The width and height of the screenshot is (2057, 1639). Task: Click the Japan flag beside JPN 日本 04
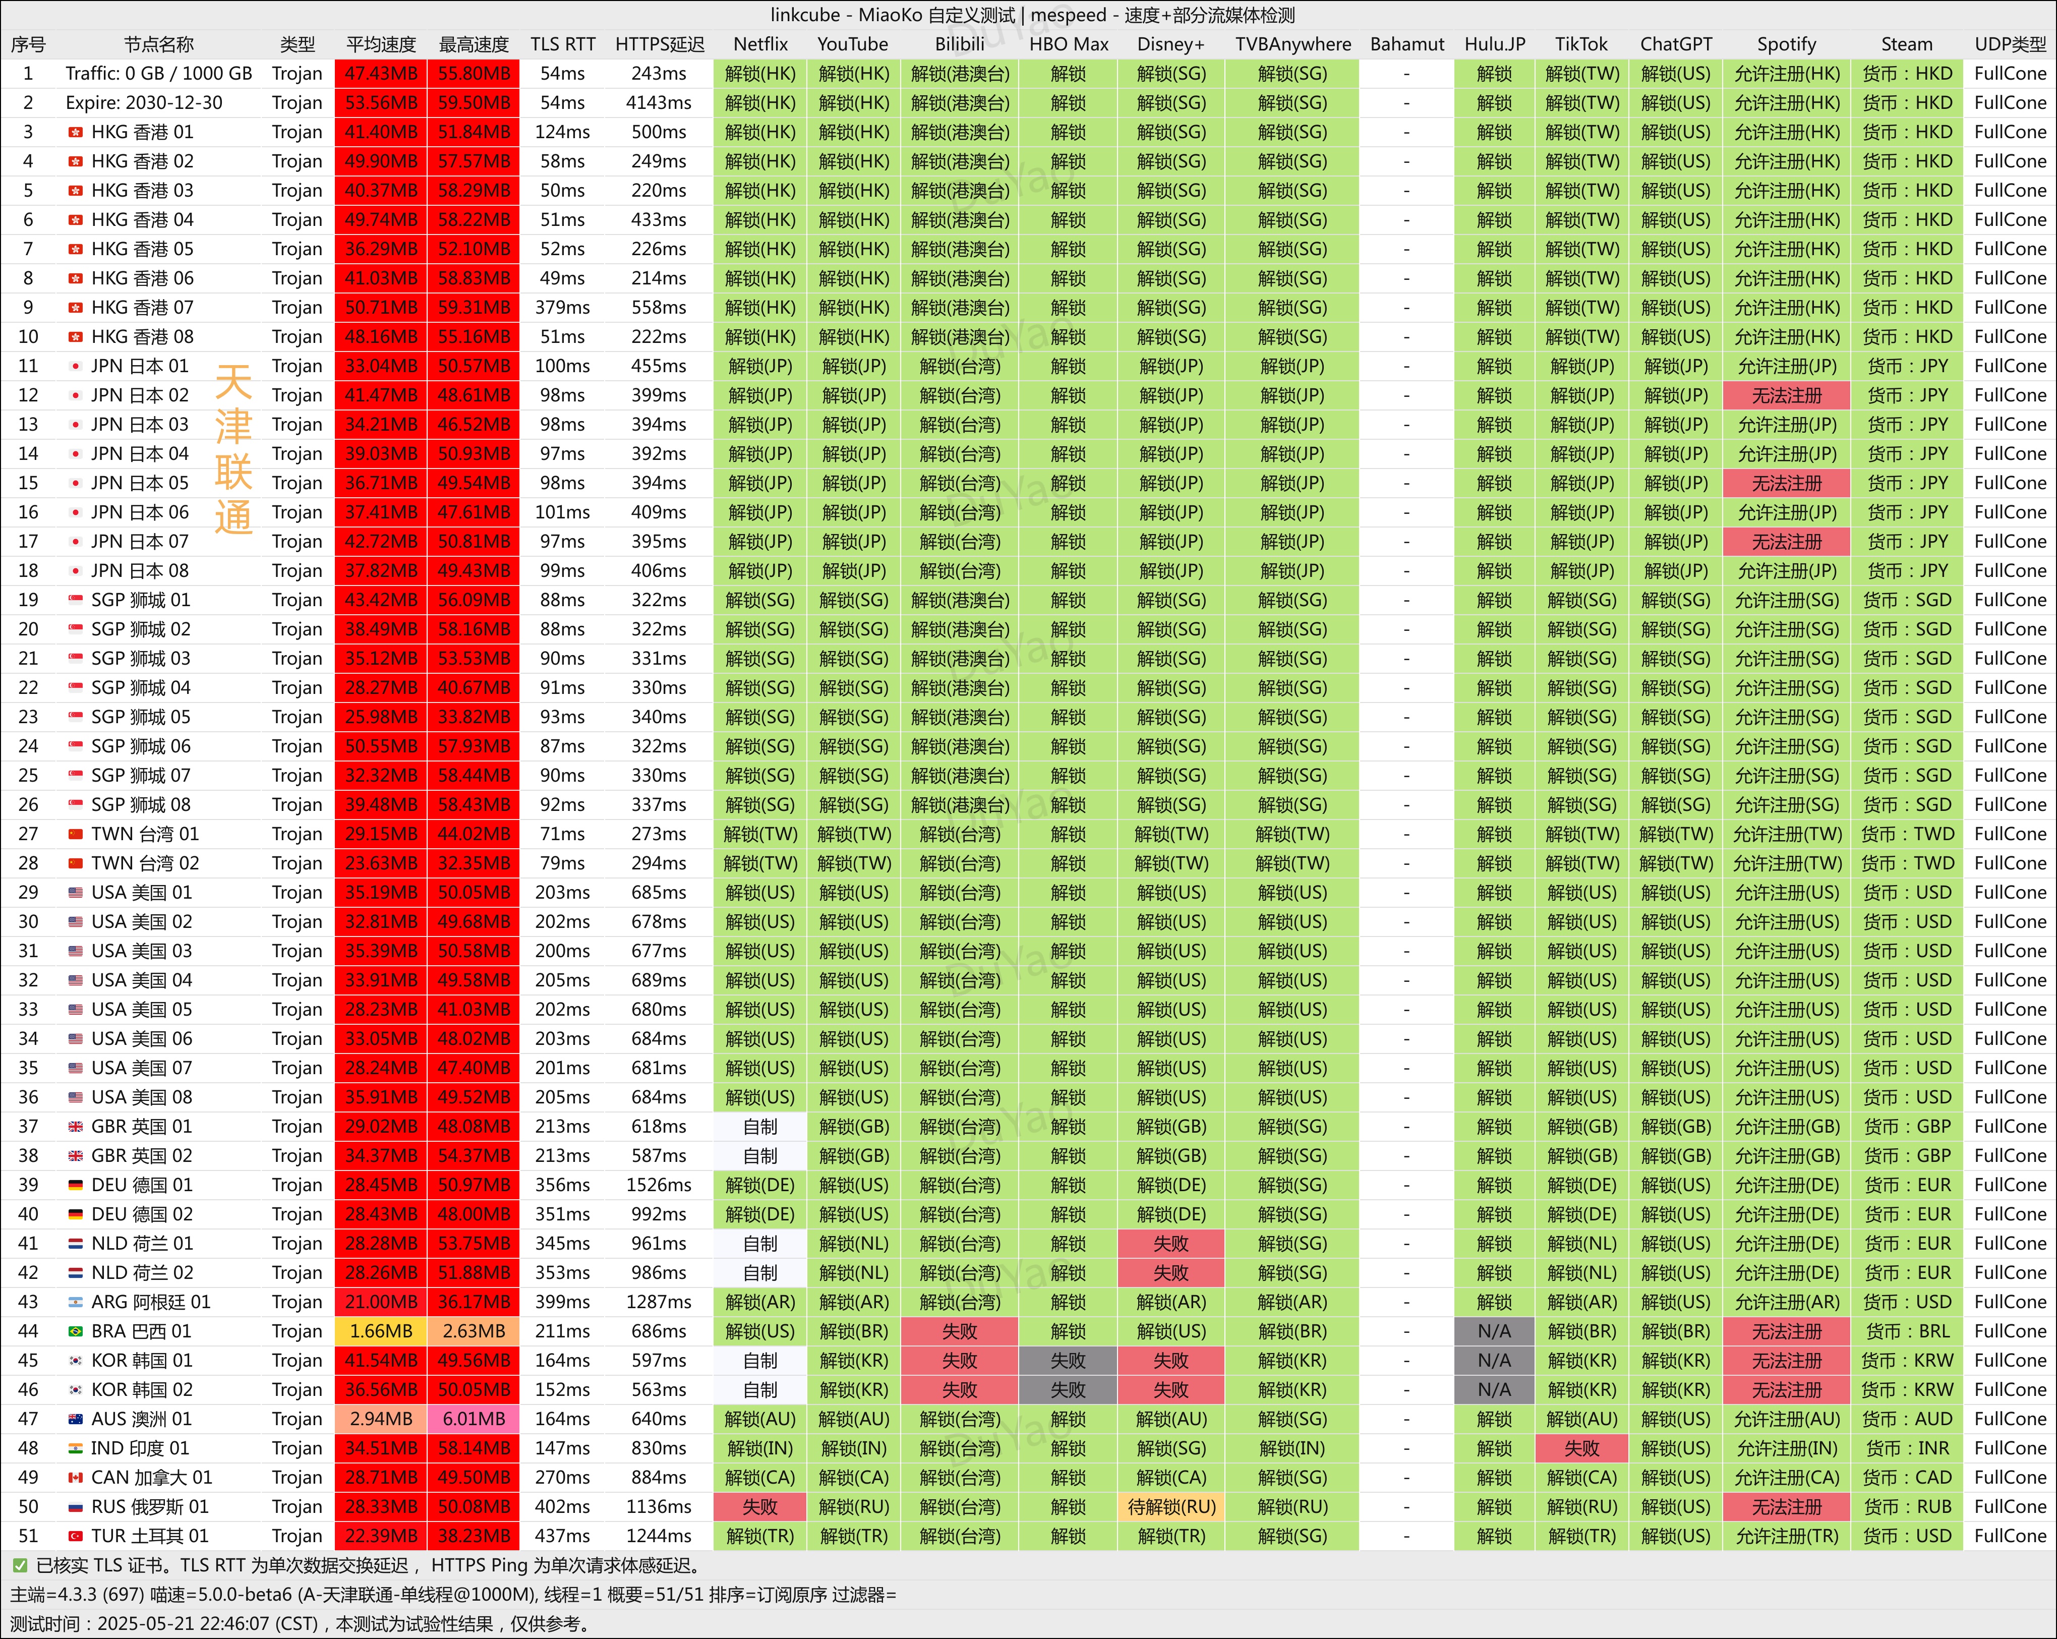pyautogui.click(x=75, y=454)
